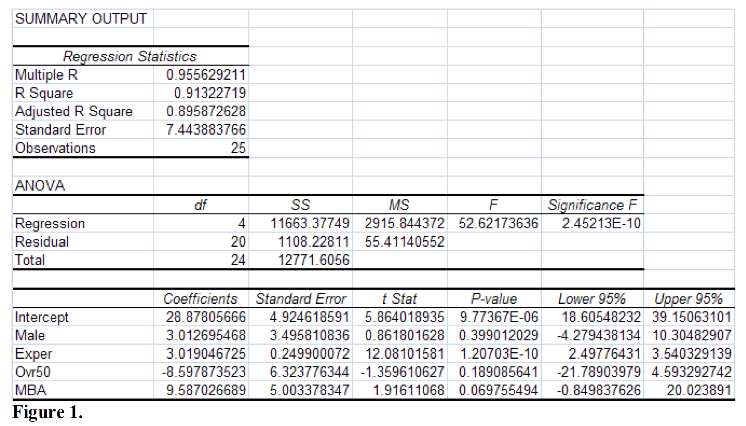
Task: Click the Intercept coefficient 28.87805666
Action: pos(205,317)
